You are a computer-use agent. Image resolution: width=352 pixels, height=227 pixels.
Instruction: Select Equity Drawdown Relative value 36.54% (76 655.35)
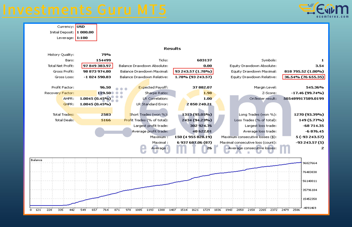(x=304, y=77)
